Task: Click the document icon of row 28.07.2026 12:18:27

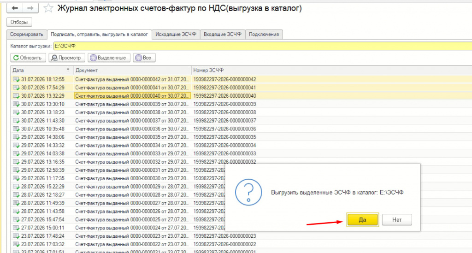Action: pyautogui.click(x=16, y=195)
